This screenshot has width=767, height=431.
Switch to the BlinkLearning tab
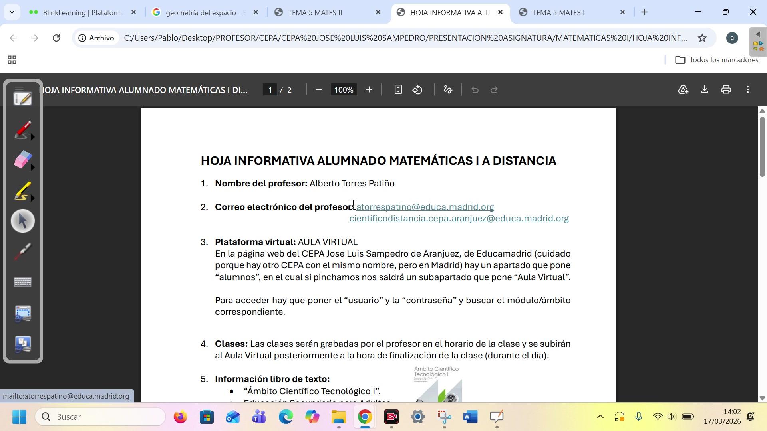point(82,12)
